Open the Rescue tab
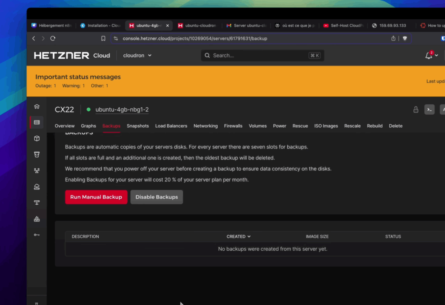Screen dimensions: 445x305 pyautogui.click(x=300, y=126)
